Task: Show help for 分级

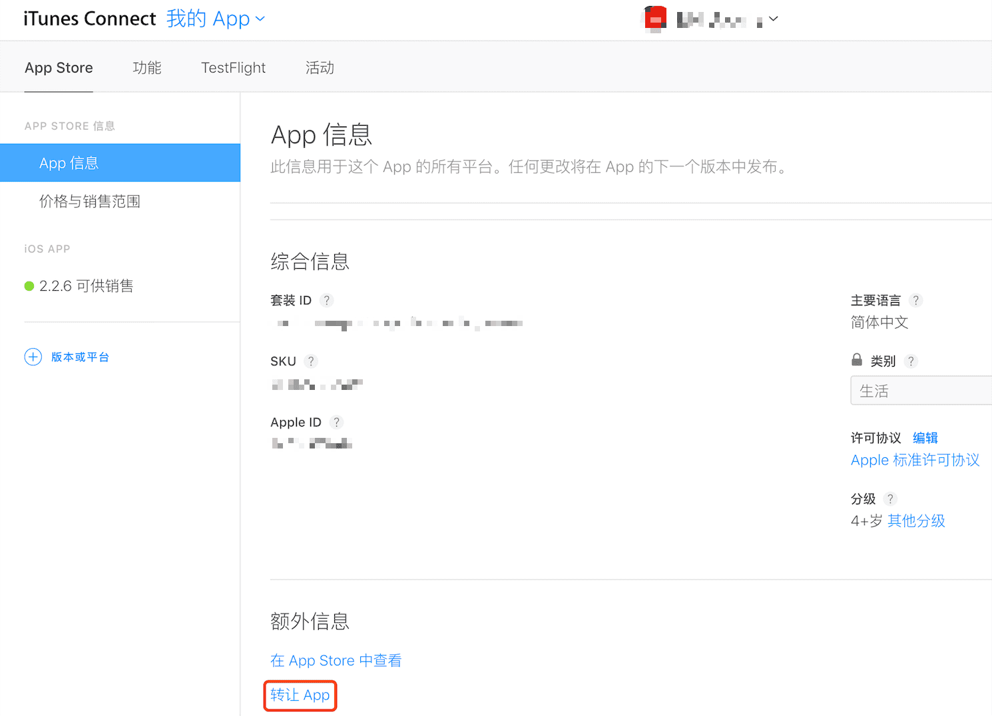Action: point(891,499)
